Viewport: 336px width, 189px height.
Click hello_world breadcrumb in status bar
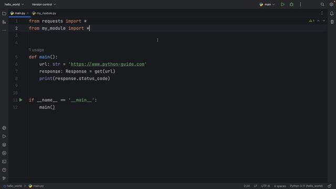(x=13, y=186)
